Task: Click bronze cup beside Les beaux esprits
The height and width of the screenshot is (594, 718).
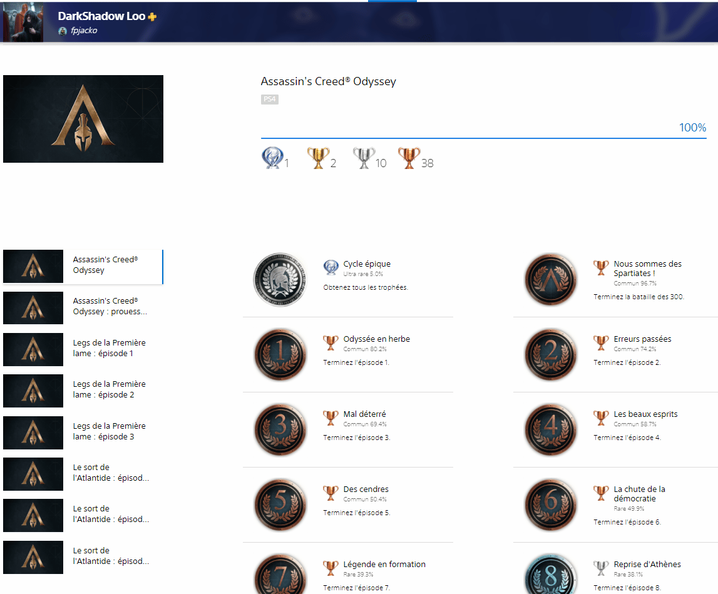Action: [x=601, y=417]
